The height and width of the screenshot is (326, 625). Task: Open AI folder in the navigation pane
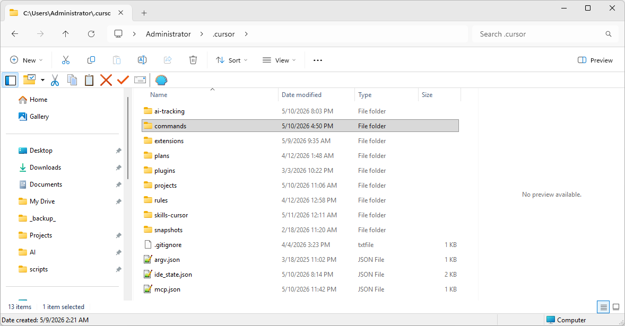pos(27,252)
